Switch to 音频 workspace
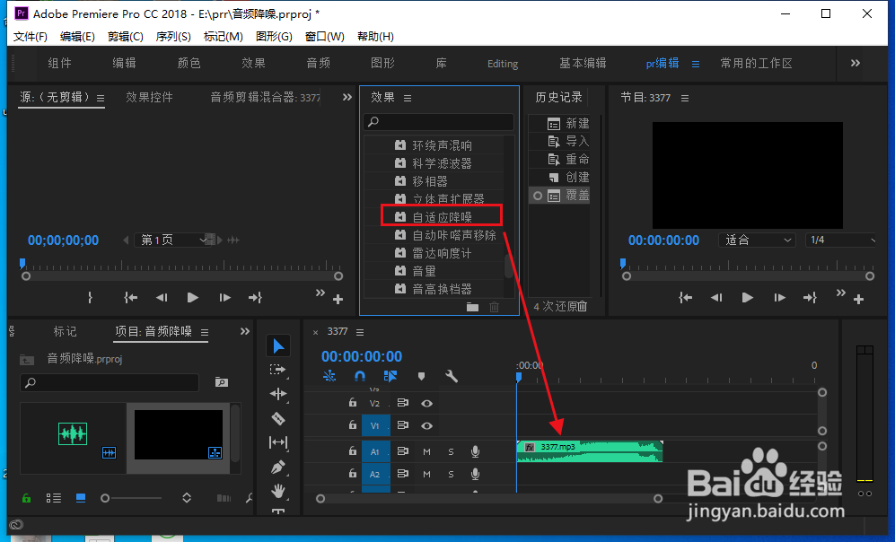The height and width of the screenshot is (542, 895). click(x=319, y=64)
